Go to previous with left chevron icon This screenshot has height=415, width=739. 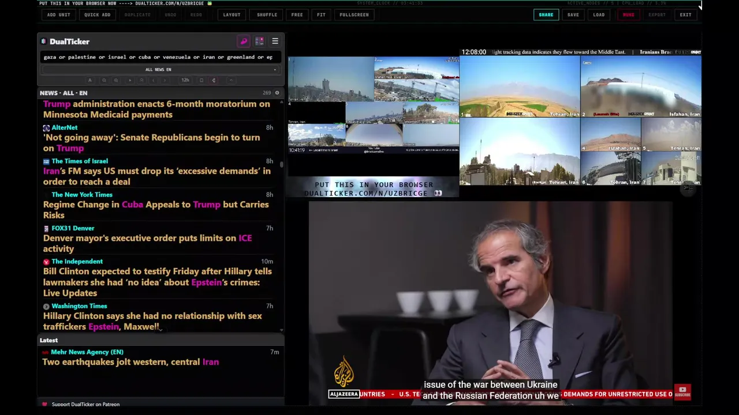pyautogui.click(x=153, y=80)
